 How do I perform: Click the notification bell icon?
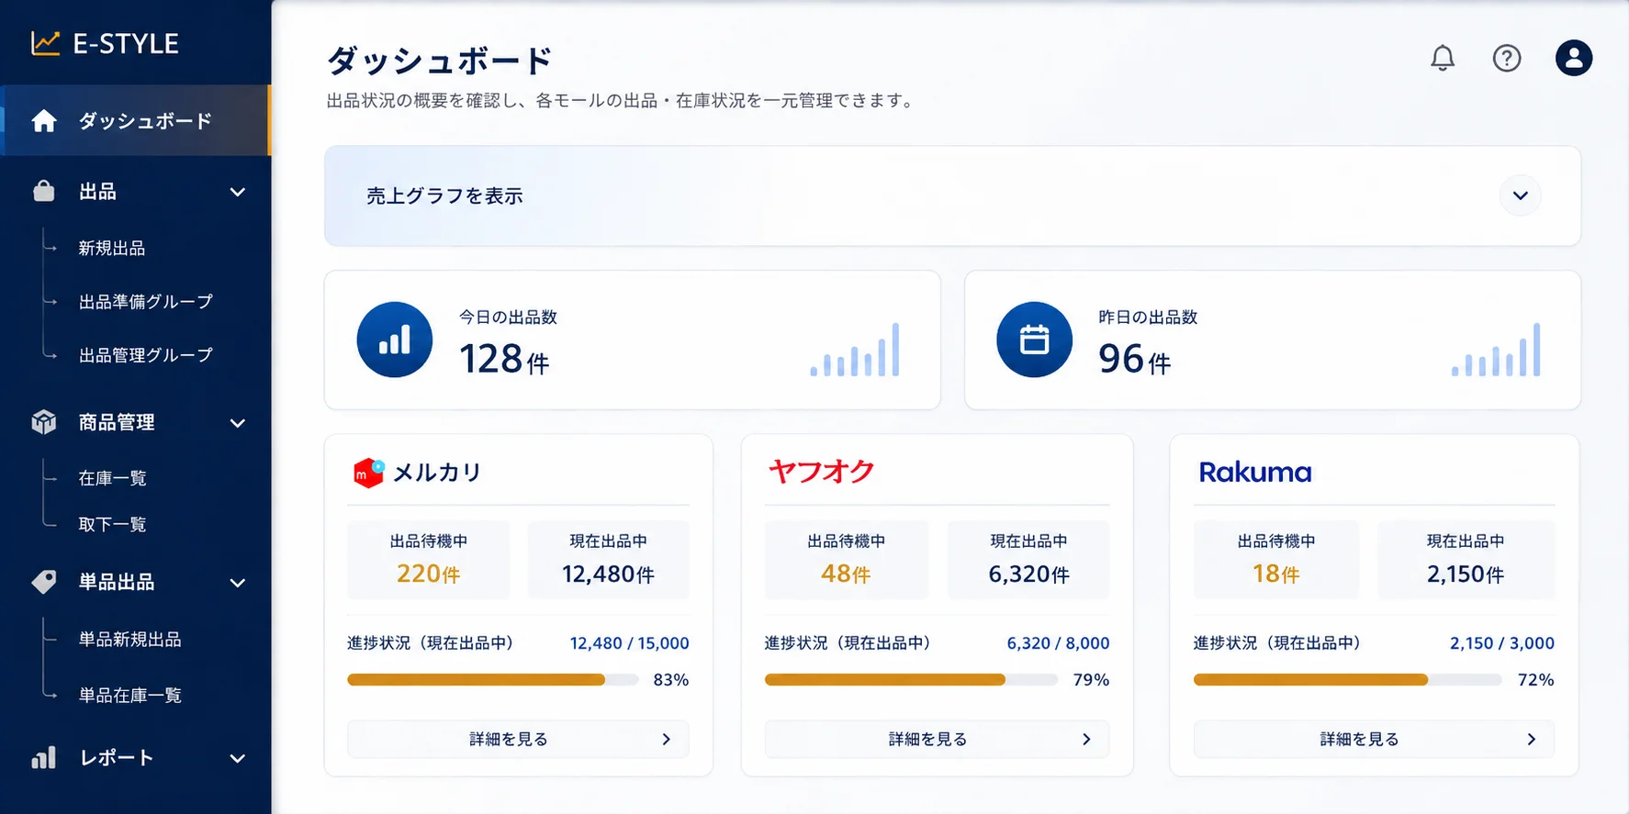1443,58
